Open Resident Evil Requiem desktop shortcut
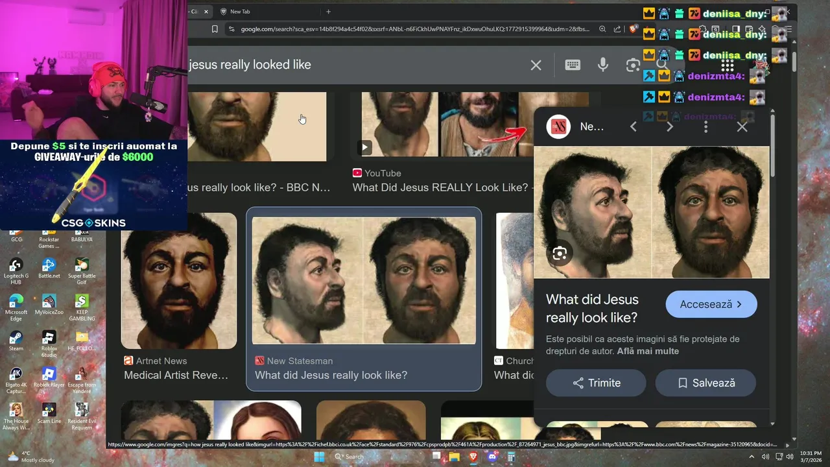 (82, 416)
